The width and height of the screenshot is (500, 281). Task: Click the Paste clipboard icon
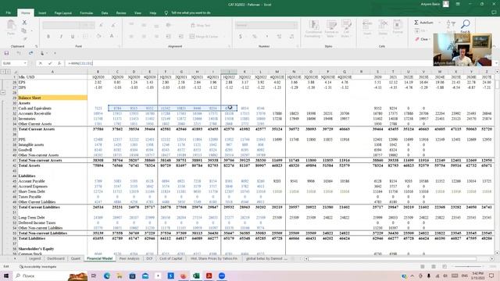point(11,25)
